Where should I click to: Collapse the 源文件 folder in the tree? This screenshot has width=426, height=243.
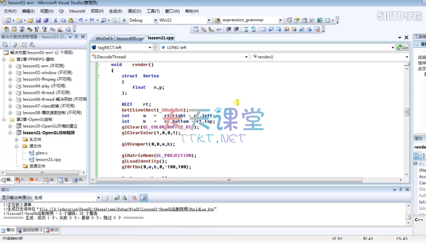(17, 146)
